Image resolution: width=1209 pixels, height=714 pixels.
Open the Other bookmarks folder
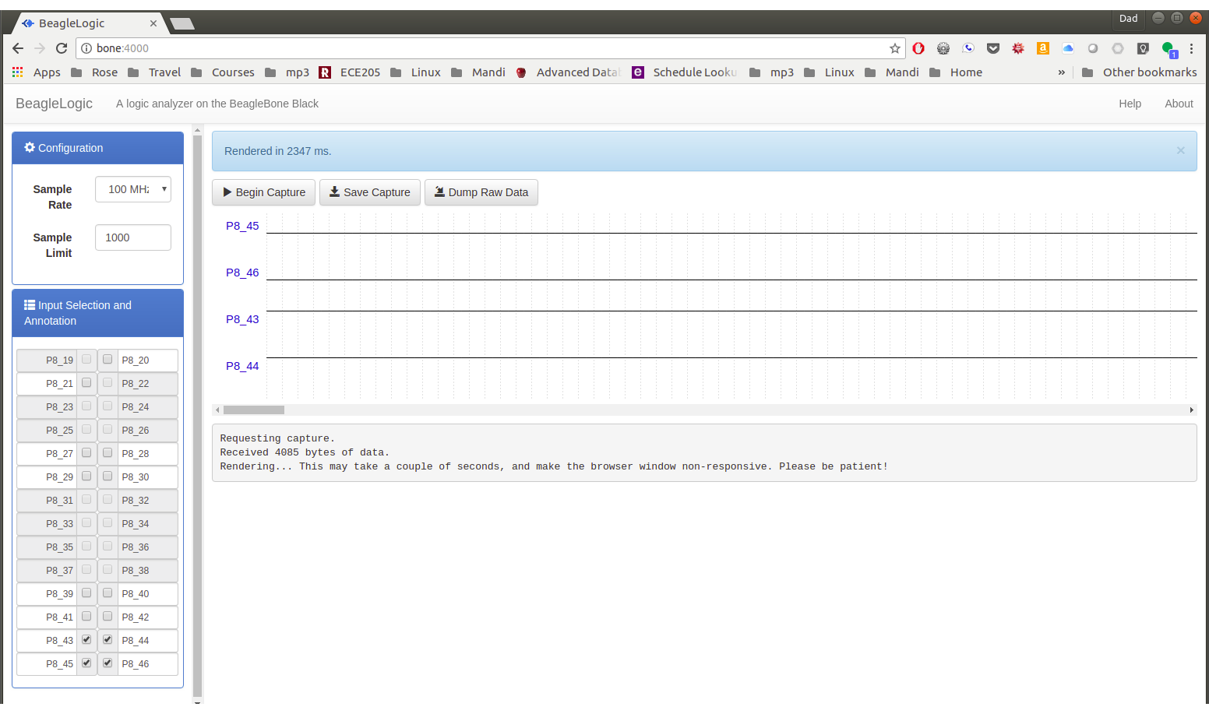1140,72
